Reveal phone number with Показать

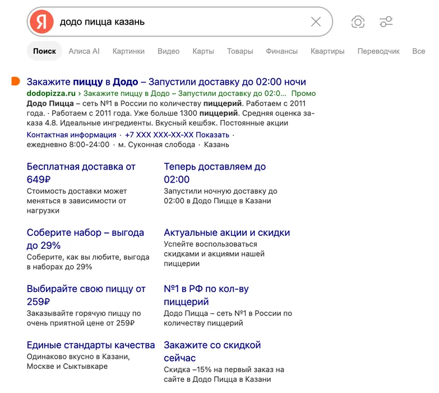pos(212,135)
